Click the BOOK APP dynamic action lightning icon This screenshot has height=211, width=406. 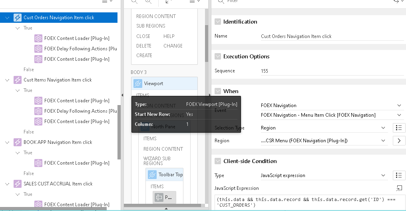pos(18,142)
